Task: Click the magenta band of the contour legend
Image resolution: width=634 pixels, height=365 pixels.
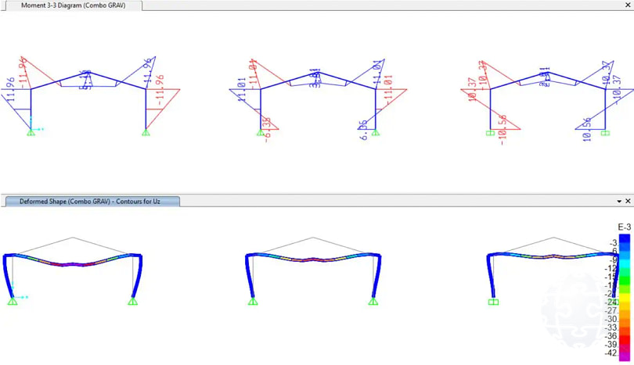Action: click(x=625, y=352)
